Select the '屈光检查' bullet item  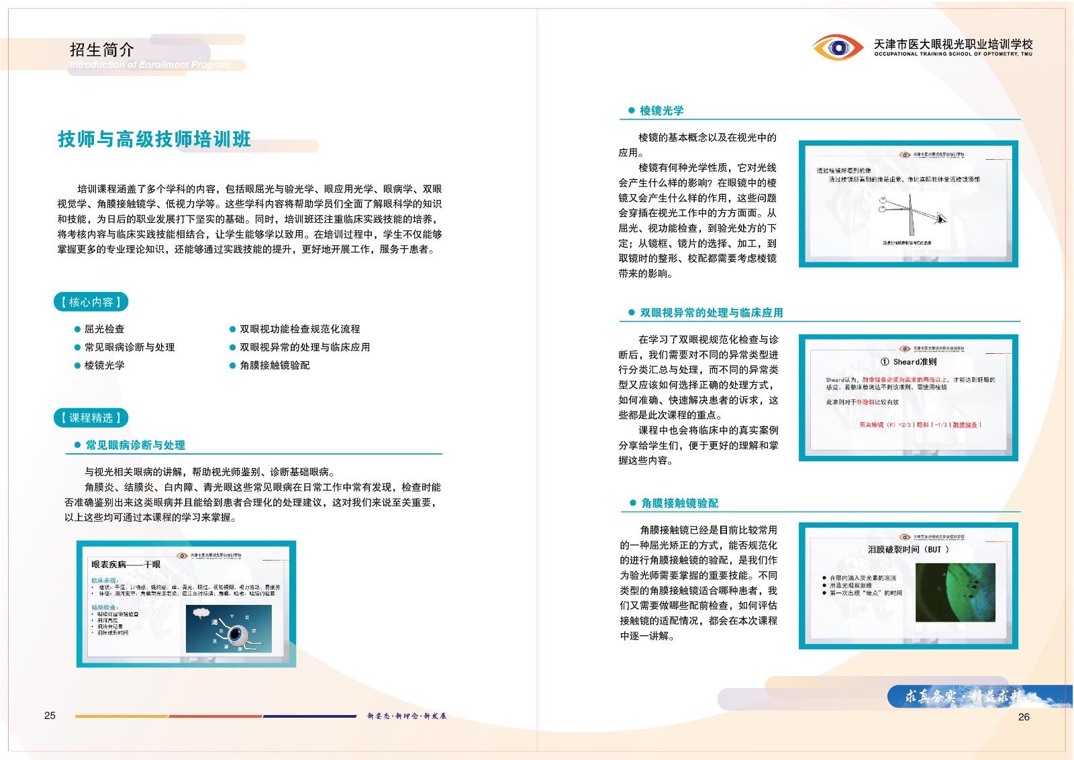(99, 329)
